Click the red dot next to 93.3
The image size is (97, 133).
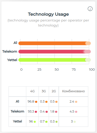36,112
